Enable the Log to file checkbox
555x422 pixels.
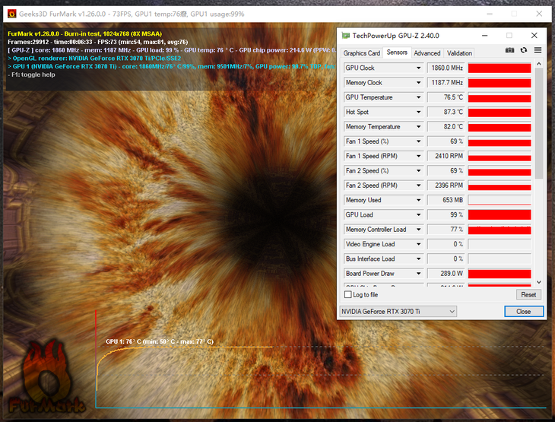point(347,294)
